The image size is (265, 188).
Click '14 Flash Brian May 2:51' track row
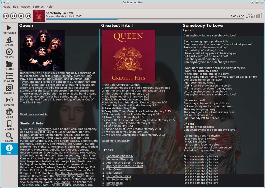(117, 126)
